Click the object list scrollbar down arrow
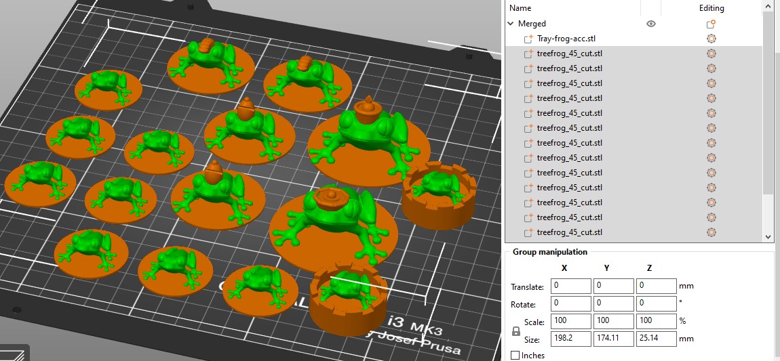Viewport: 780px width, 361px height. point(768,237)
